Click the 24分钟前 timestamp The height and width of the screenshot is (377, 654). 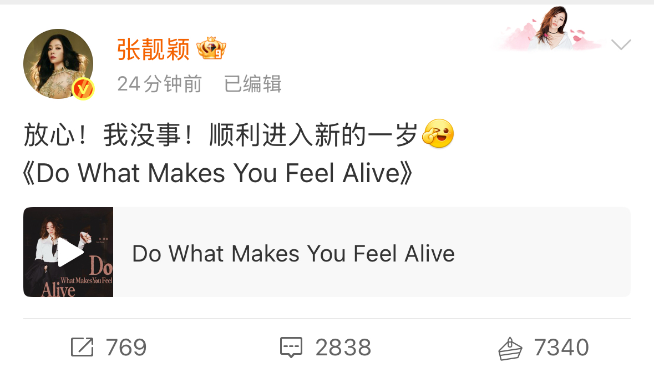coord(160,84)
